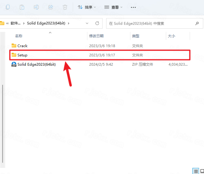The width and height of the screenshot is (204, 174).
Task: Click the 2023/3/6 19:17 date cell
Action: click(102, 55)
